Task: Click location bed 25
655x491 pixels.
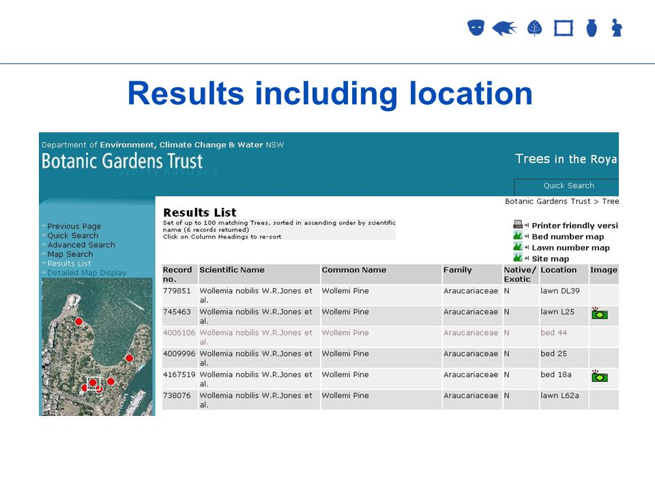Action: pos(554,353)
